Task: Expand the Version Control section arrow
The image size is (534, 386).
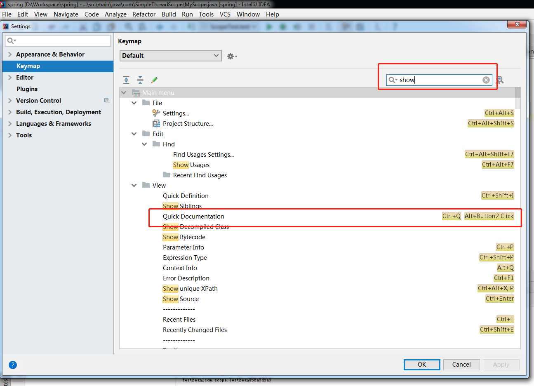Action: click(10, 101)
